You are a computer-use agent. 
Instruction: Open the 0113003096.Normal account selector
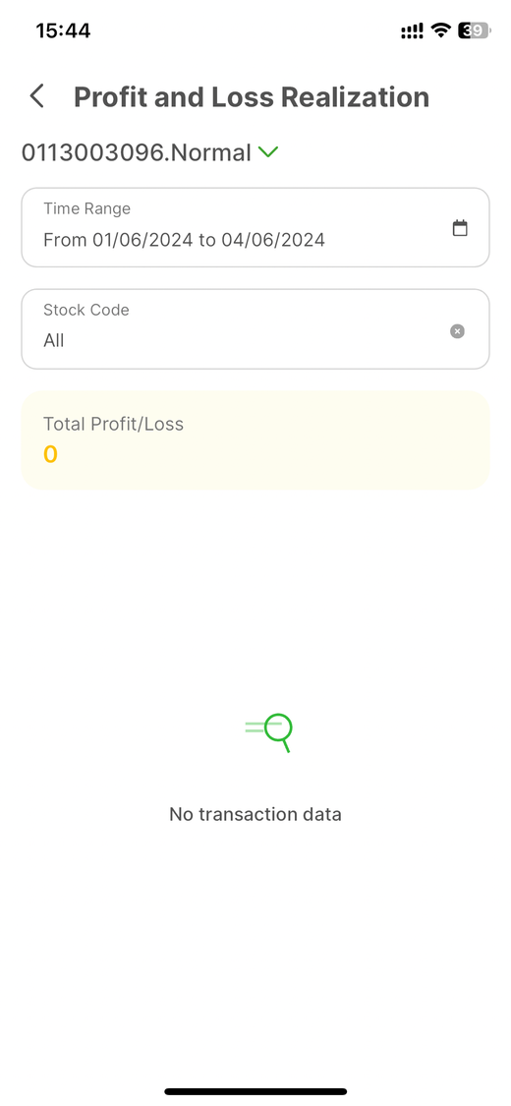(x=150, y=152)
